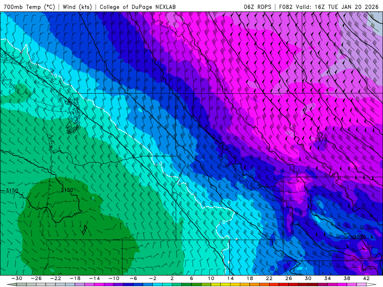The width and height of the screenshot is (383, 287).
Task: Click the 2970 height contour label
Action: pos(321,140)
